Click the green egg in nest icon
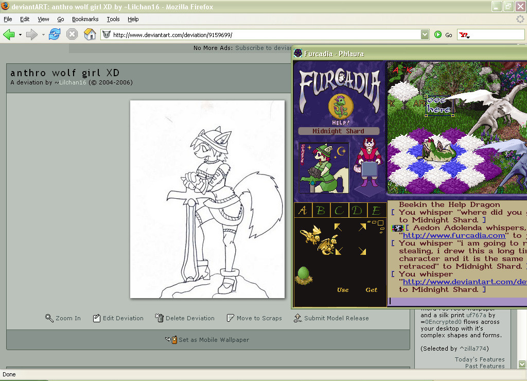 (x=304, y=276)
